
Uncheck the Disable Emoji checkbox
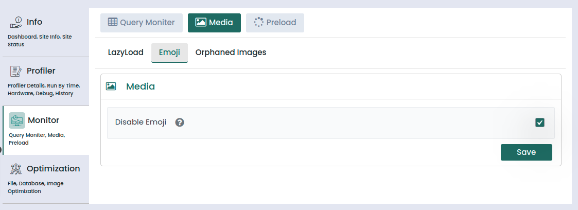coord(539,122)
